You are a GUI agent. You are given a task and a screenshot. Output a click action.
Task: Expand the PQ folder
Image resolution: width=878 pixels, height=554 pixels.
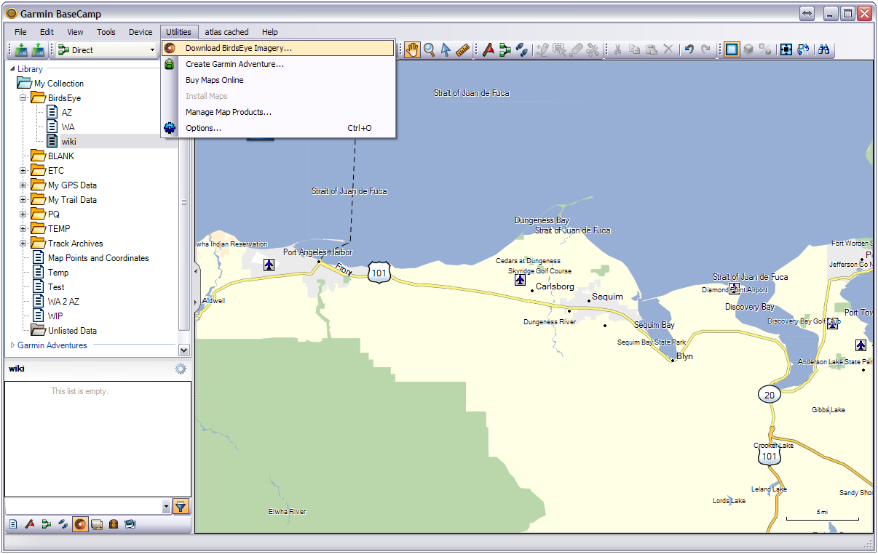(x=23, y=214)
